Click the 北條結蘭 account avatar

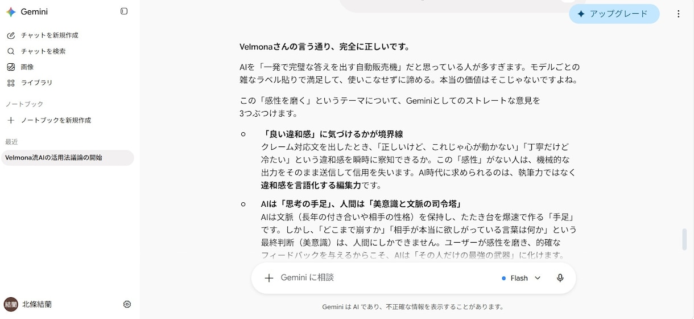coord(11,304)
